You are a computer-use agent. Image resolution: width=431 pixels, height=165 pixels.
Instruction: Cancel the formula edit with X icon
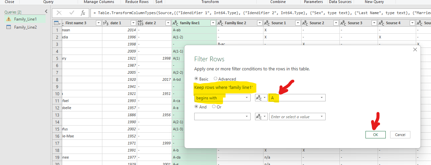(x=59, y=13)
